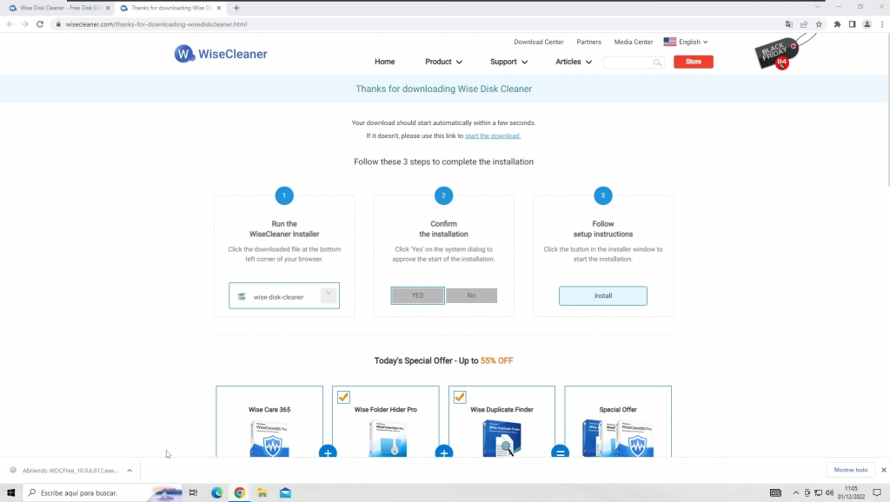This screenshot has height=502, width=890.
Task: Expand the Product menu
Action: 443,62
